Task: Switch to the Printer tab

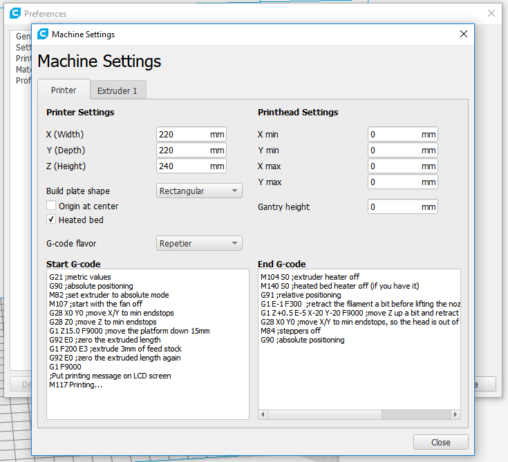Action: (64, 90)
